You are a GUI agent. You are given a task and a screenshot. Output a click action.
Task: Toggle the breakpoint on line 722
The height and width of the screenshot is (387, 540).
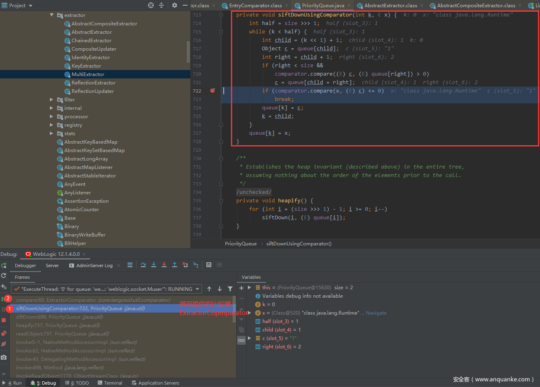[x=212, y=91]
